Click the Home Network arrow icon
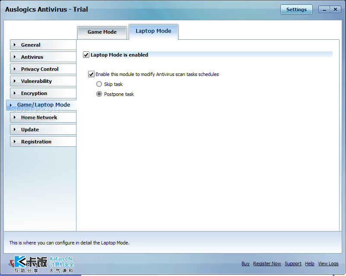 pyautogui.click(x=15, y=117)
